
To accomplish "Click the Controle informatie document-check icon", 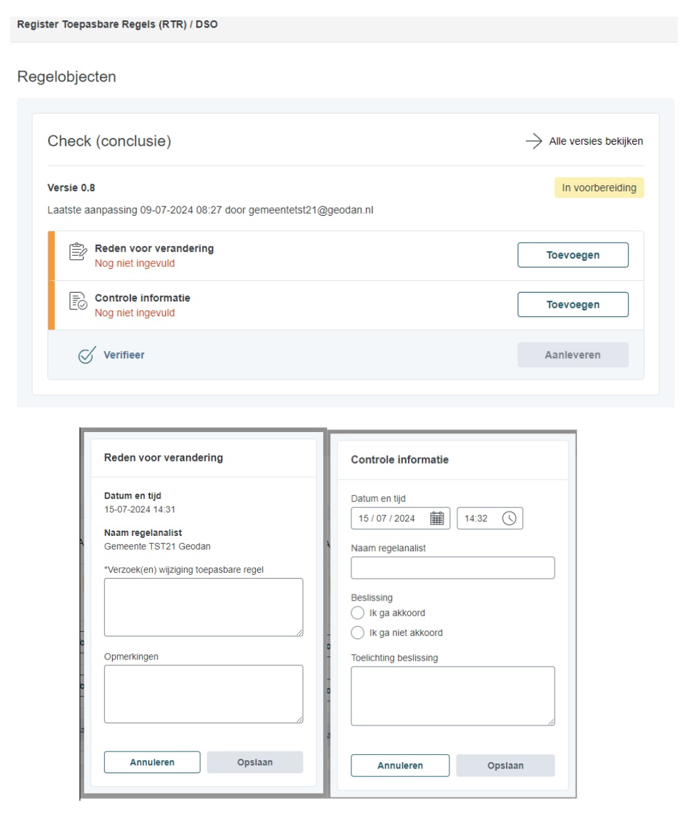I will click(78, 301).
